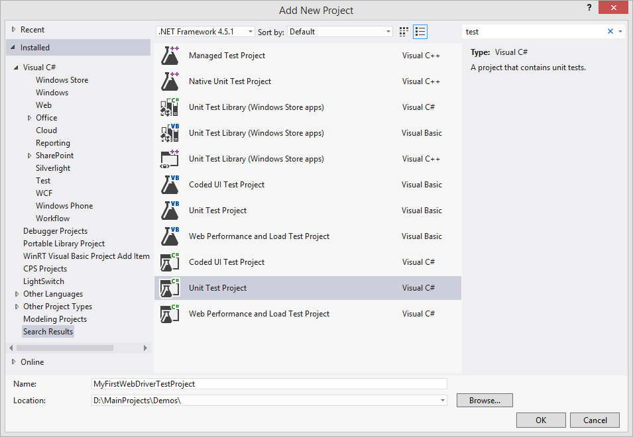633x437 pixels.
Task: Open the help question mark
Action: click(x=589, y=8)
